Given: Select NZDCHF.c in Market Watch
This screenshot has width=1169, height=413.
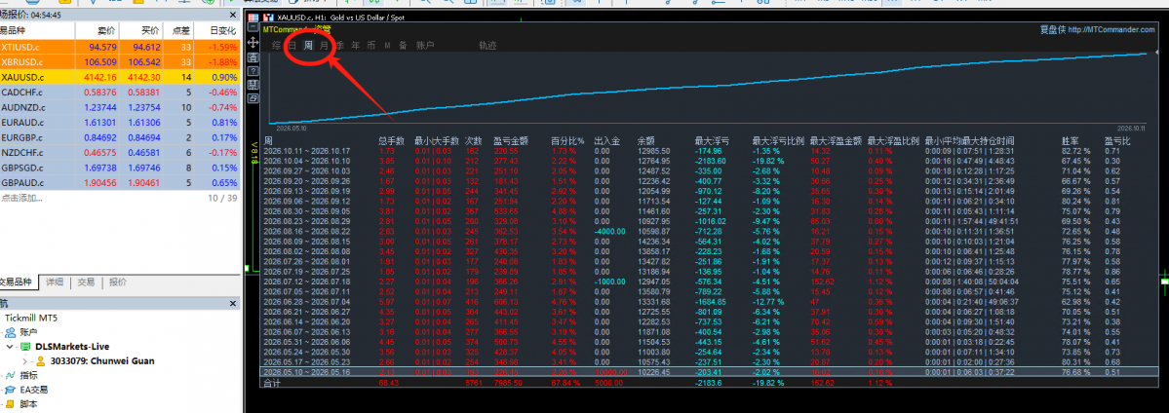Looking at the screenshot, I should coord(119,153).
